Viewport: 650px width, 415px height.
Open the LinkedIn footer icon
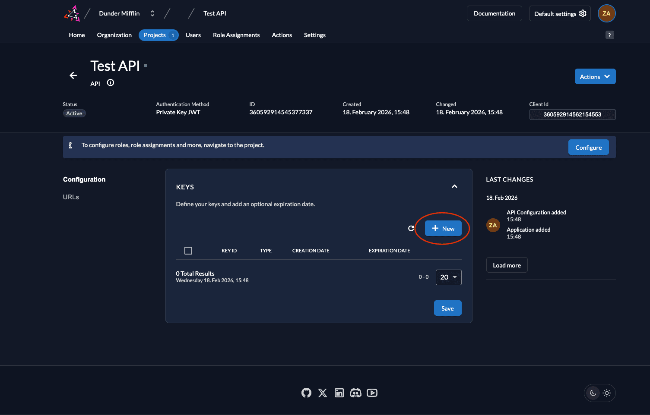339,393
